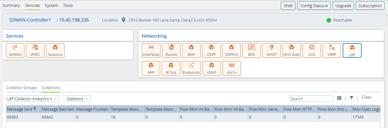Open the column chooser icon
This screenshot has width=388, height=128.
pos(339,98)
